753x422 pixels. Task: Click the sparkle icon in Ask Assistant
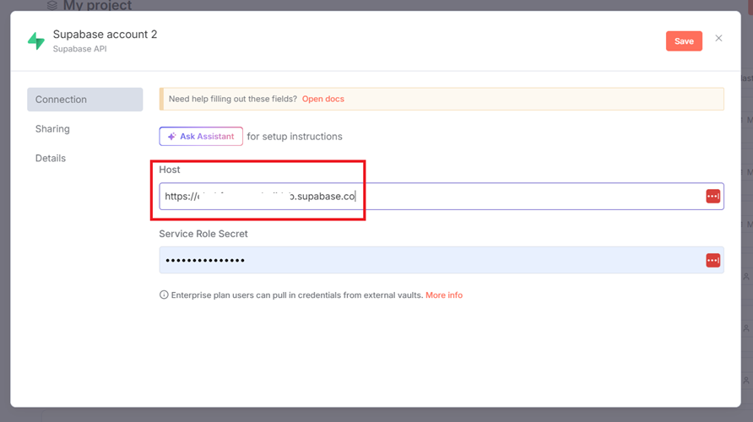pyautogui.click(x=171, y=136)
